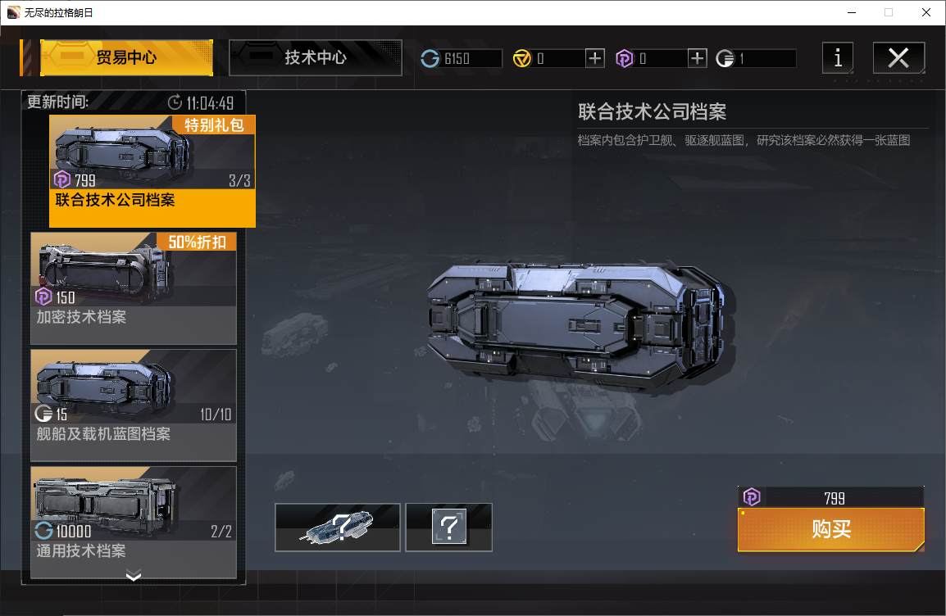
Task: Add gold currency with plus icon
Action: (x=595, y=58)
